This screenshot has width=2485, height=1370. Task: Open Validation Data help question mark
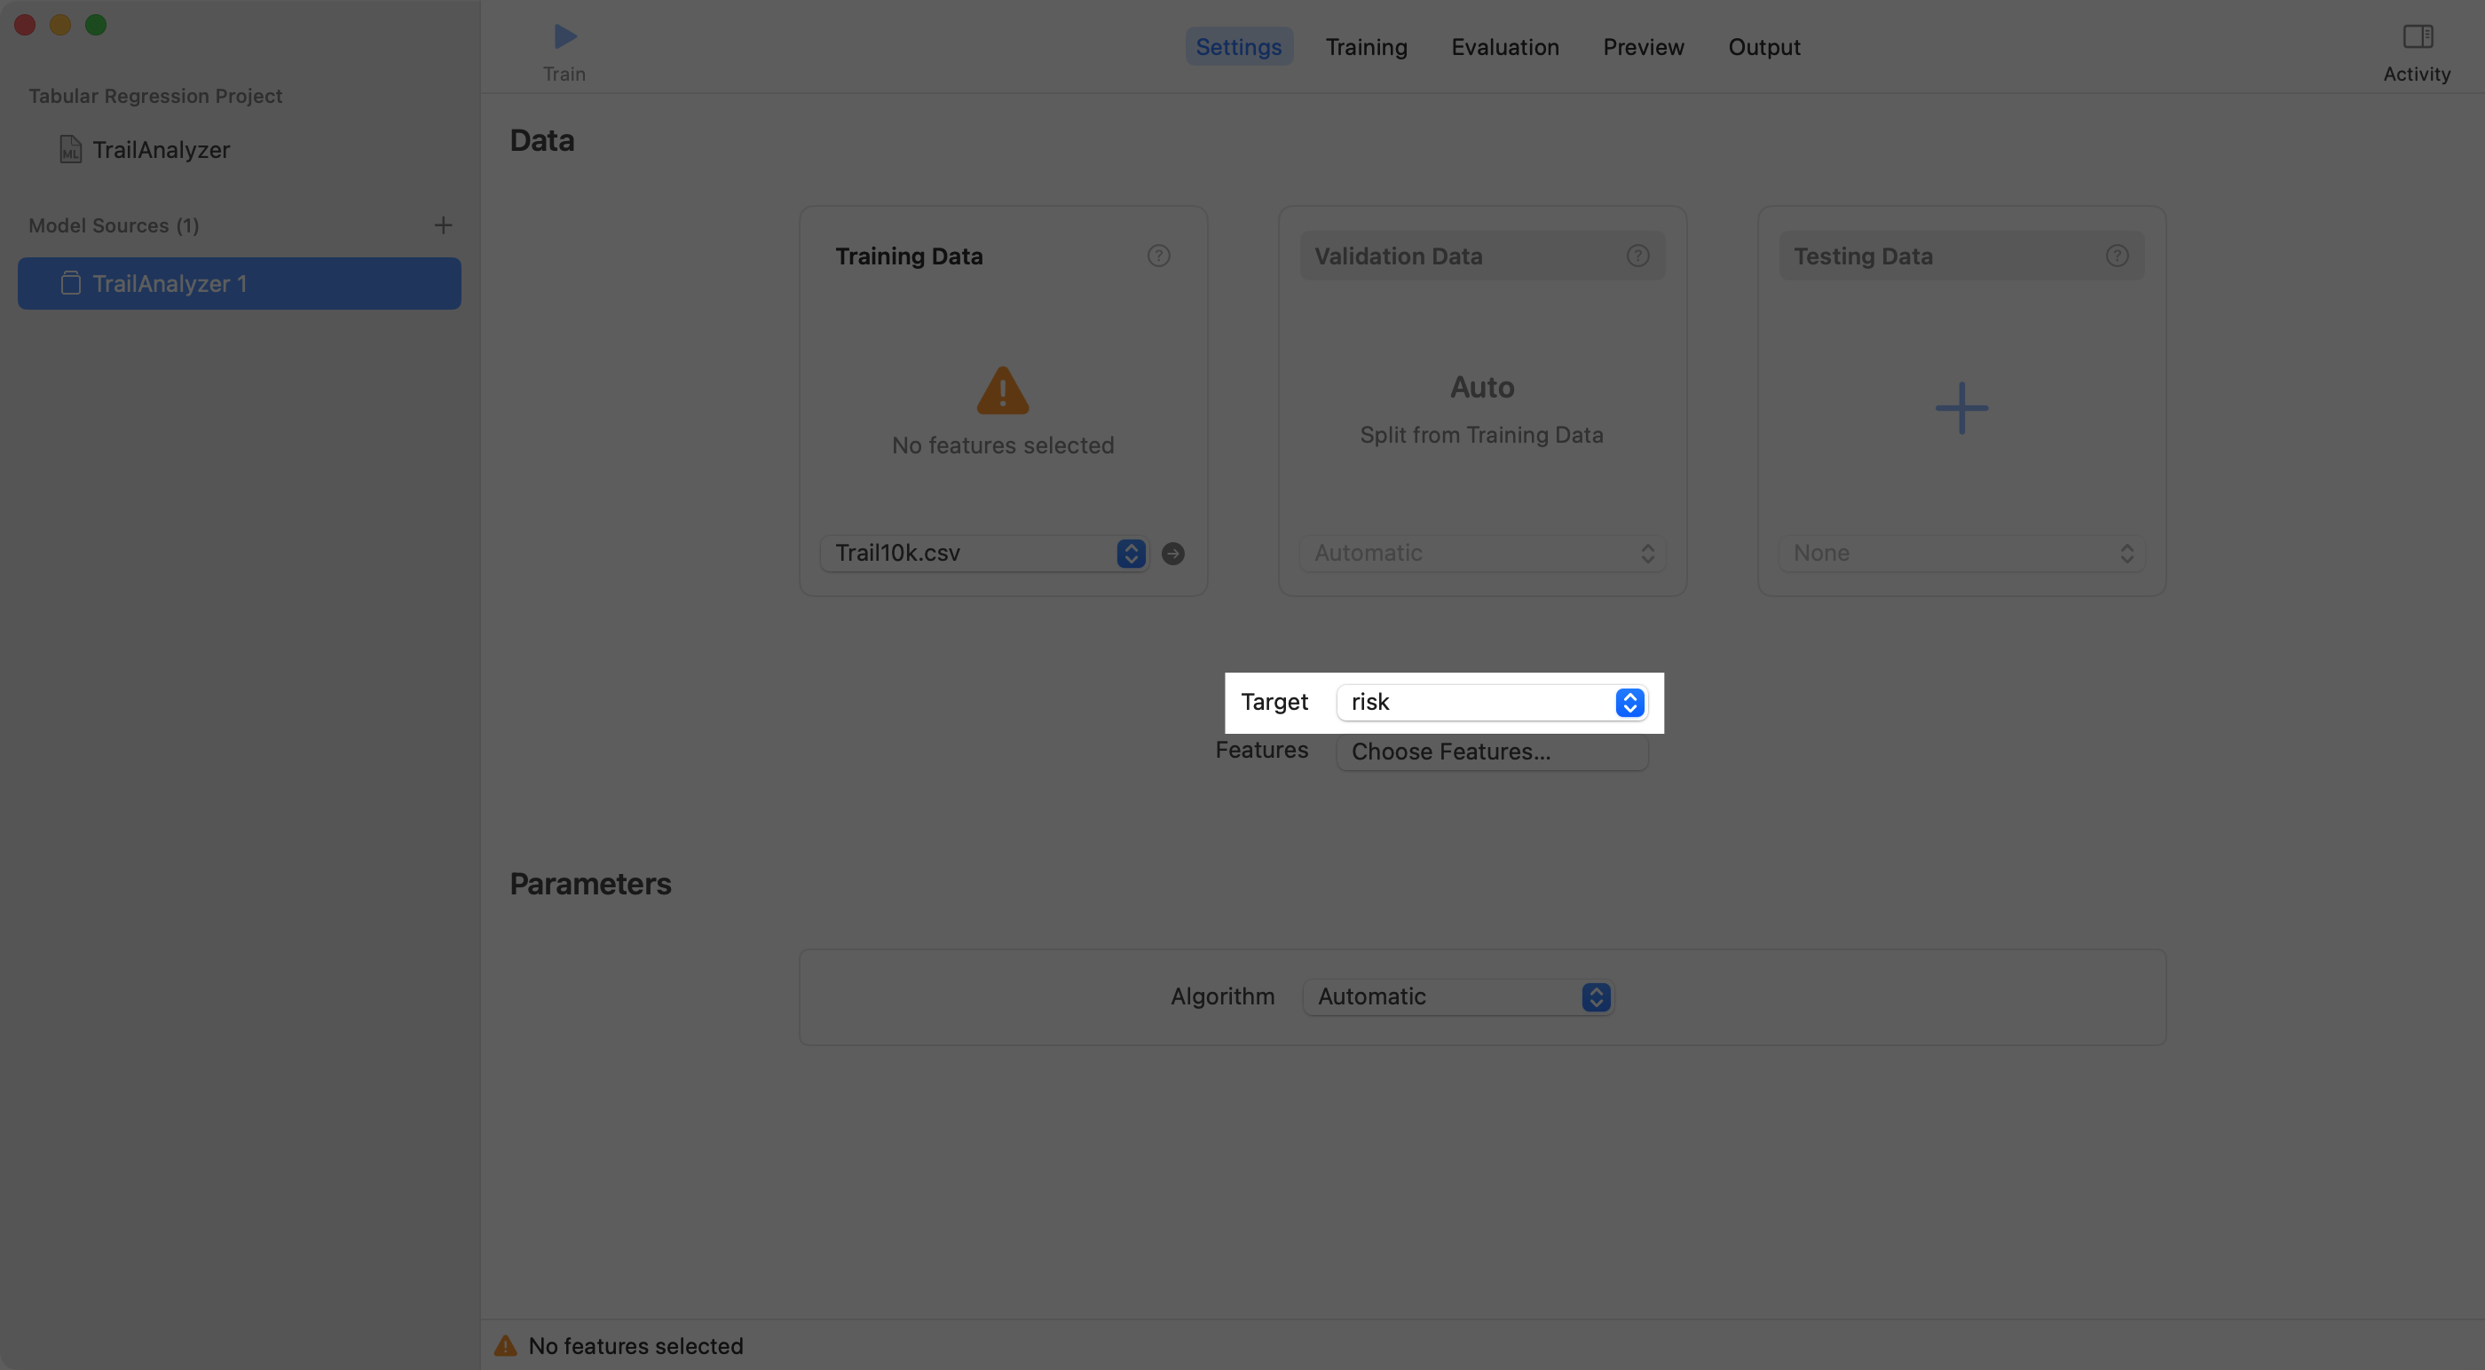1638,256
